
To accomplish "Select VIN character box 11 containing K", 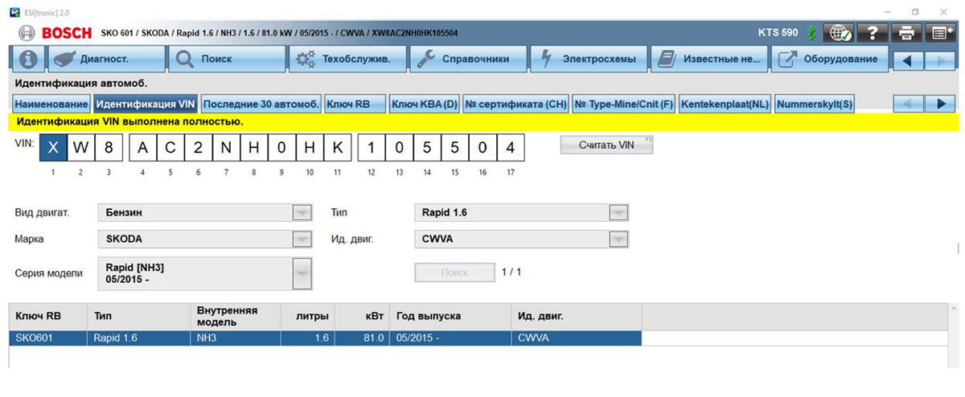I will [338, 148].
